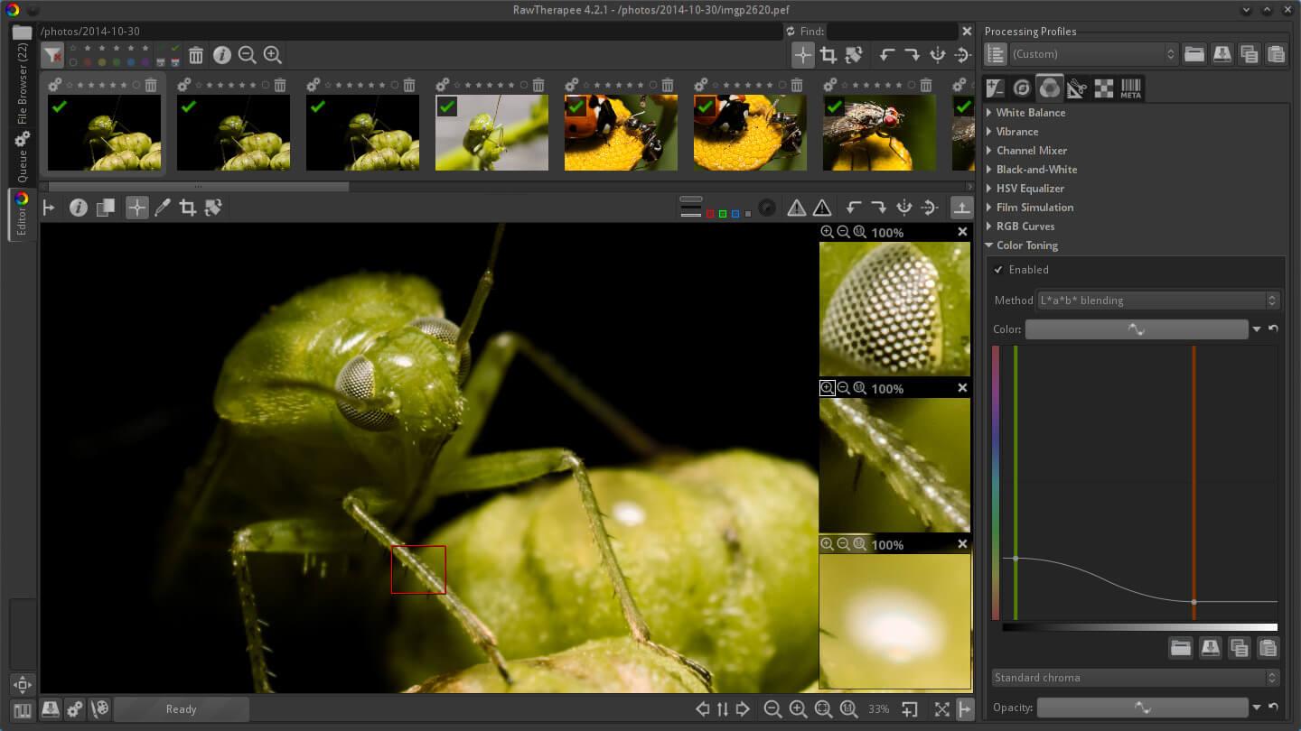Toggle the Color Toning Enabled checkbox
The width and height of the screenshot is (1301, 731).
[999, 270]
